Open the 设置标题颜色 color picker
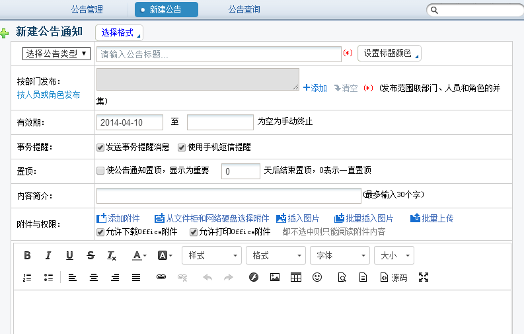This screenshot has height=334, width=524. point(389,54)
